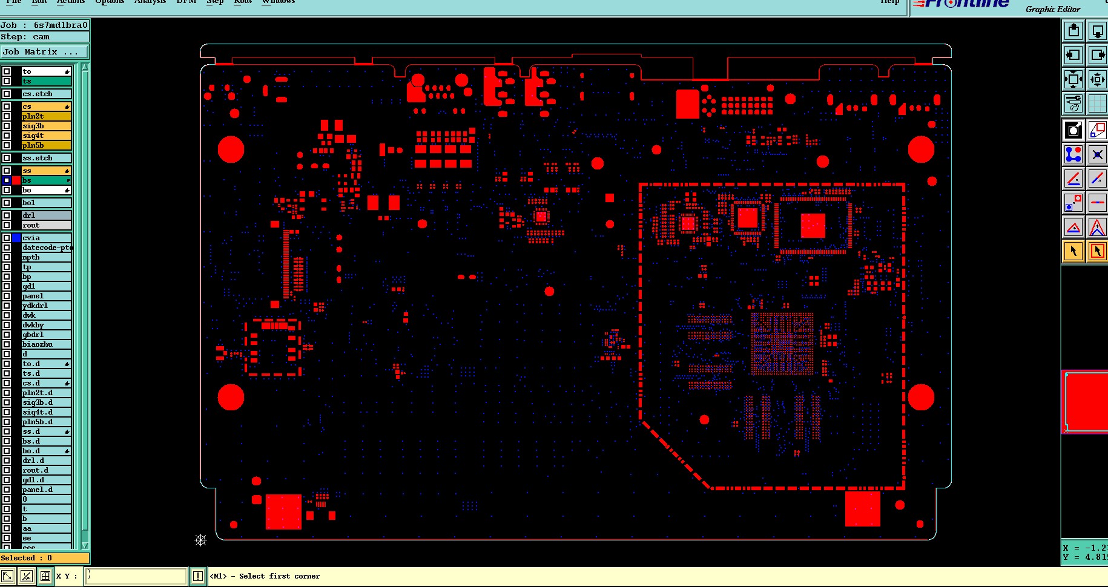Select the layer named biaozhu
Image resolution: width=1108 pixels, height=587 pixels.
point(47,344)
